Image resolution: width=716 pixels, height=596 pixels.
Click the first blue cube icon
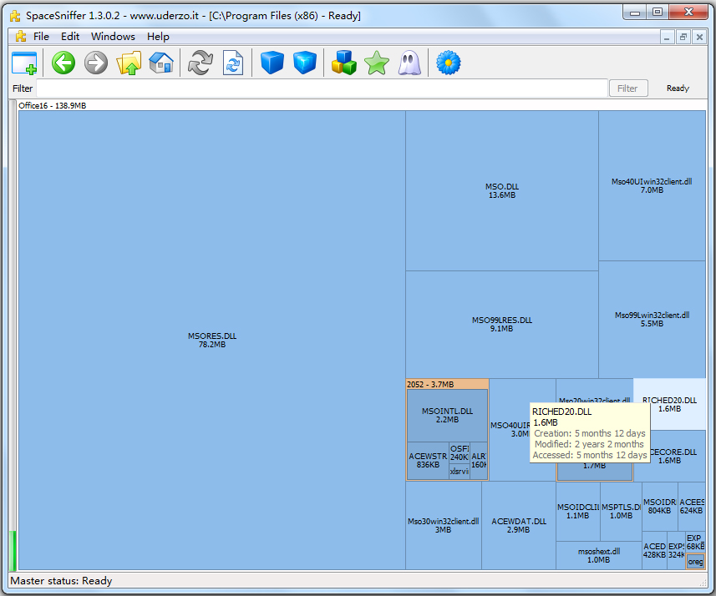coord(272,63)
